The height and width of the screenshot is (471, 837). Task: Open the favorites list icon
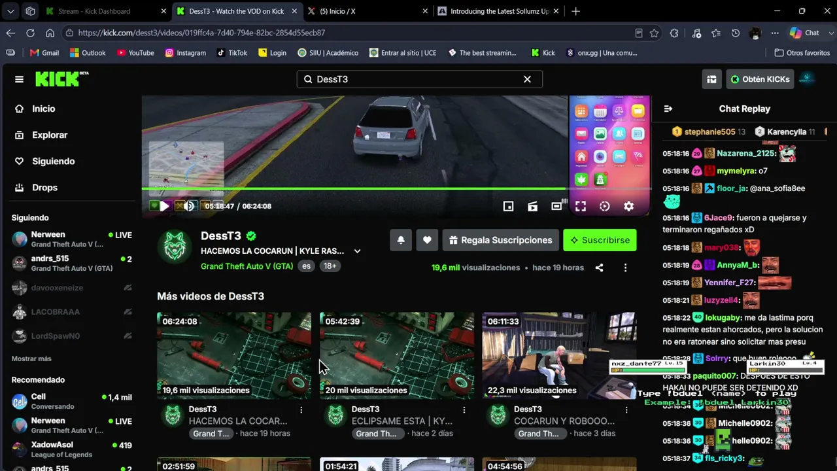(716, 33)
